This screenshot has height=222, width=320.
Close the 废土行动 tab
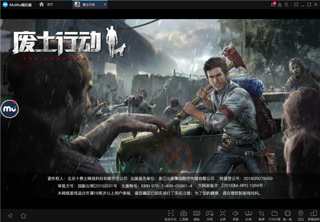pos(105,4)
